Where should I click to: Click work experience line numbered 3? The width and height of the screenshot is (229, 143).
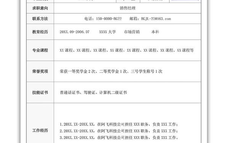click(x=119, y=137)
